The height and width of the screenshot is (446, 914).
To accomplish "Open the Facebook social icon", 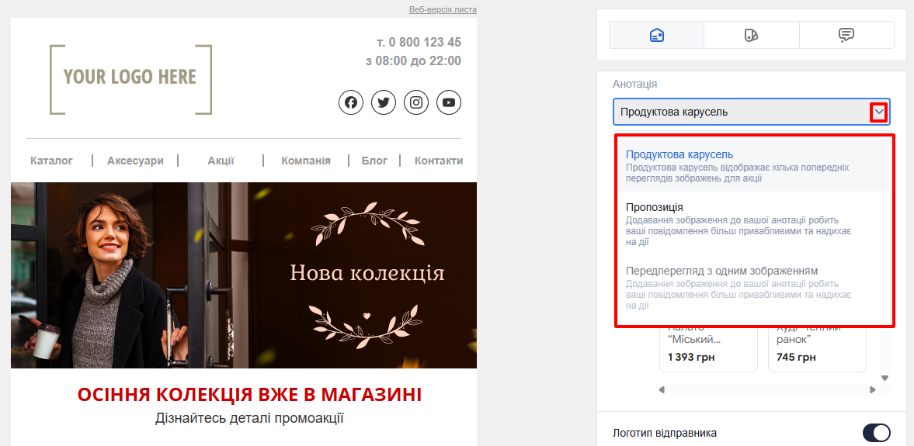I will click(351, 102).
